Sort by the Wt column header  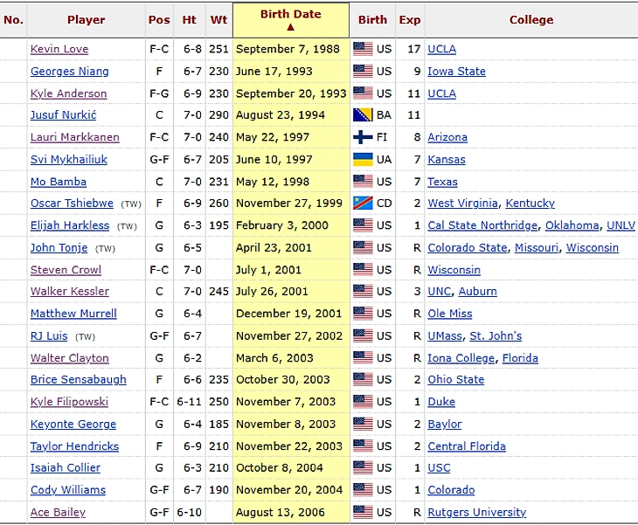point(218,20)
